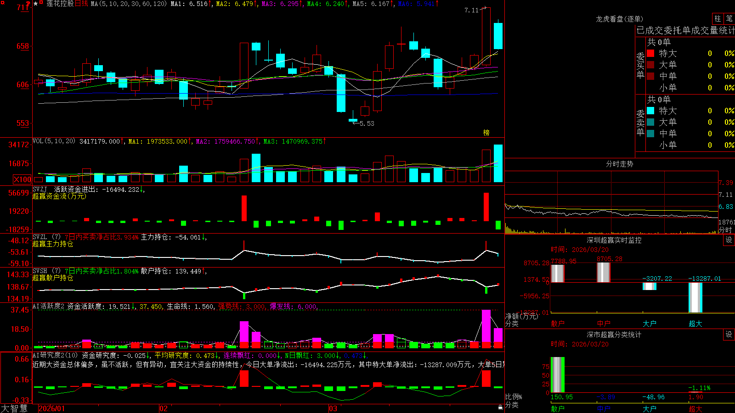Click the red gear icon beside the stock name
735x413 pixels.
point(41,2)
